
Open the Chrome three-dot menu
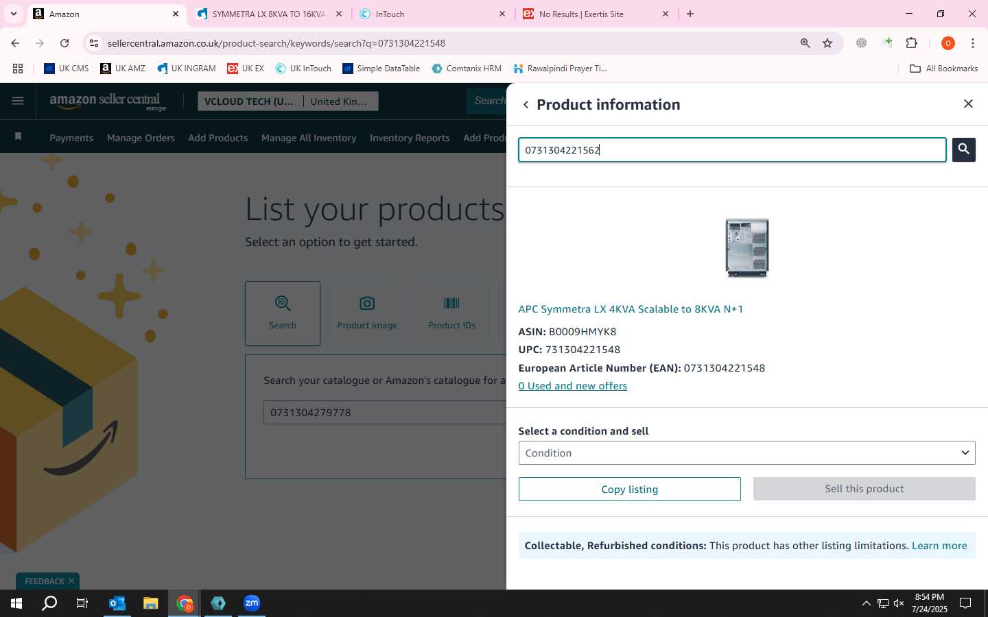[x=972, y=43]
